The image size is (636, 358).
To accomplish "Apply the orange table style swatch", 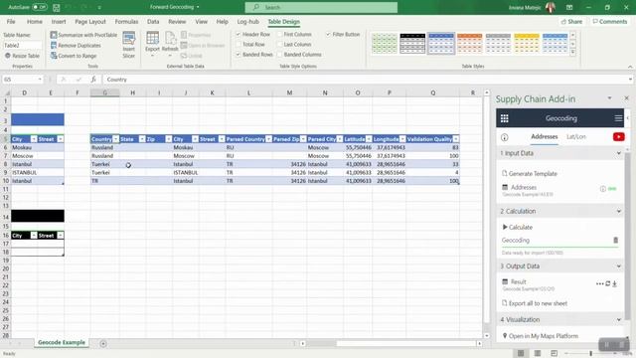I will coord(470,44).
